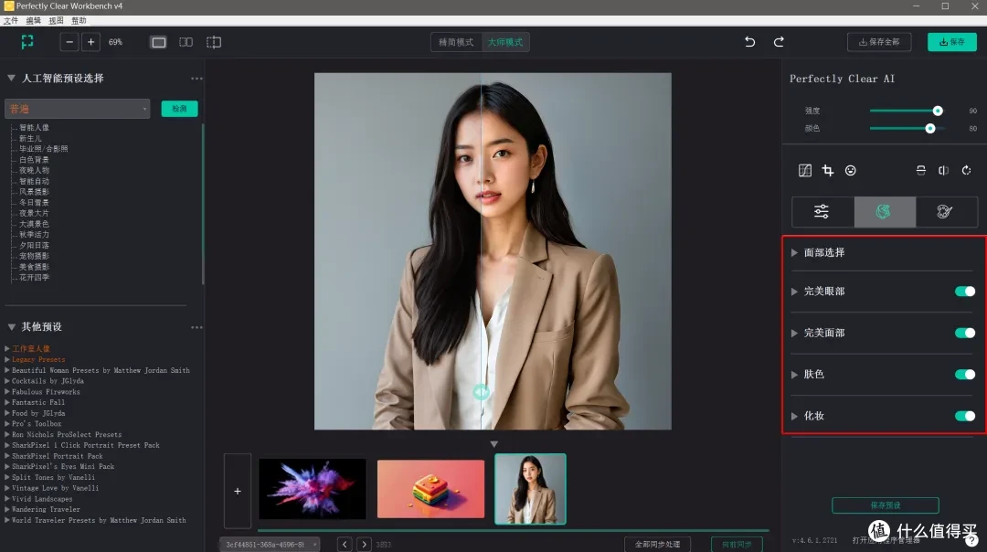Select the 夕阳日落 preset

click(34, 246)
